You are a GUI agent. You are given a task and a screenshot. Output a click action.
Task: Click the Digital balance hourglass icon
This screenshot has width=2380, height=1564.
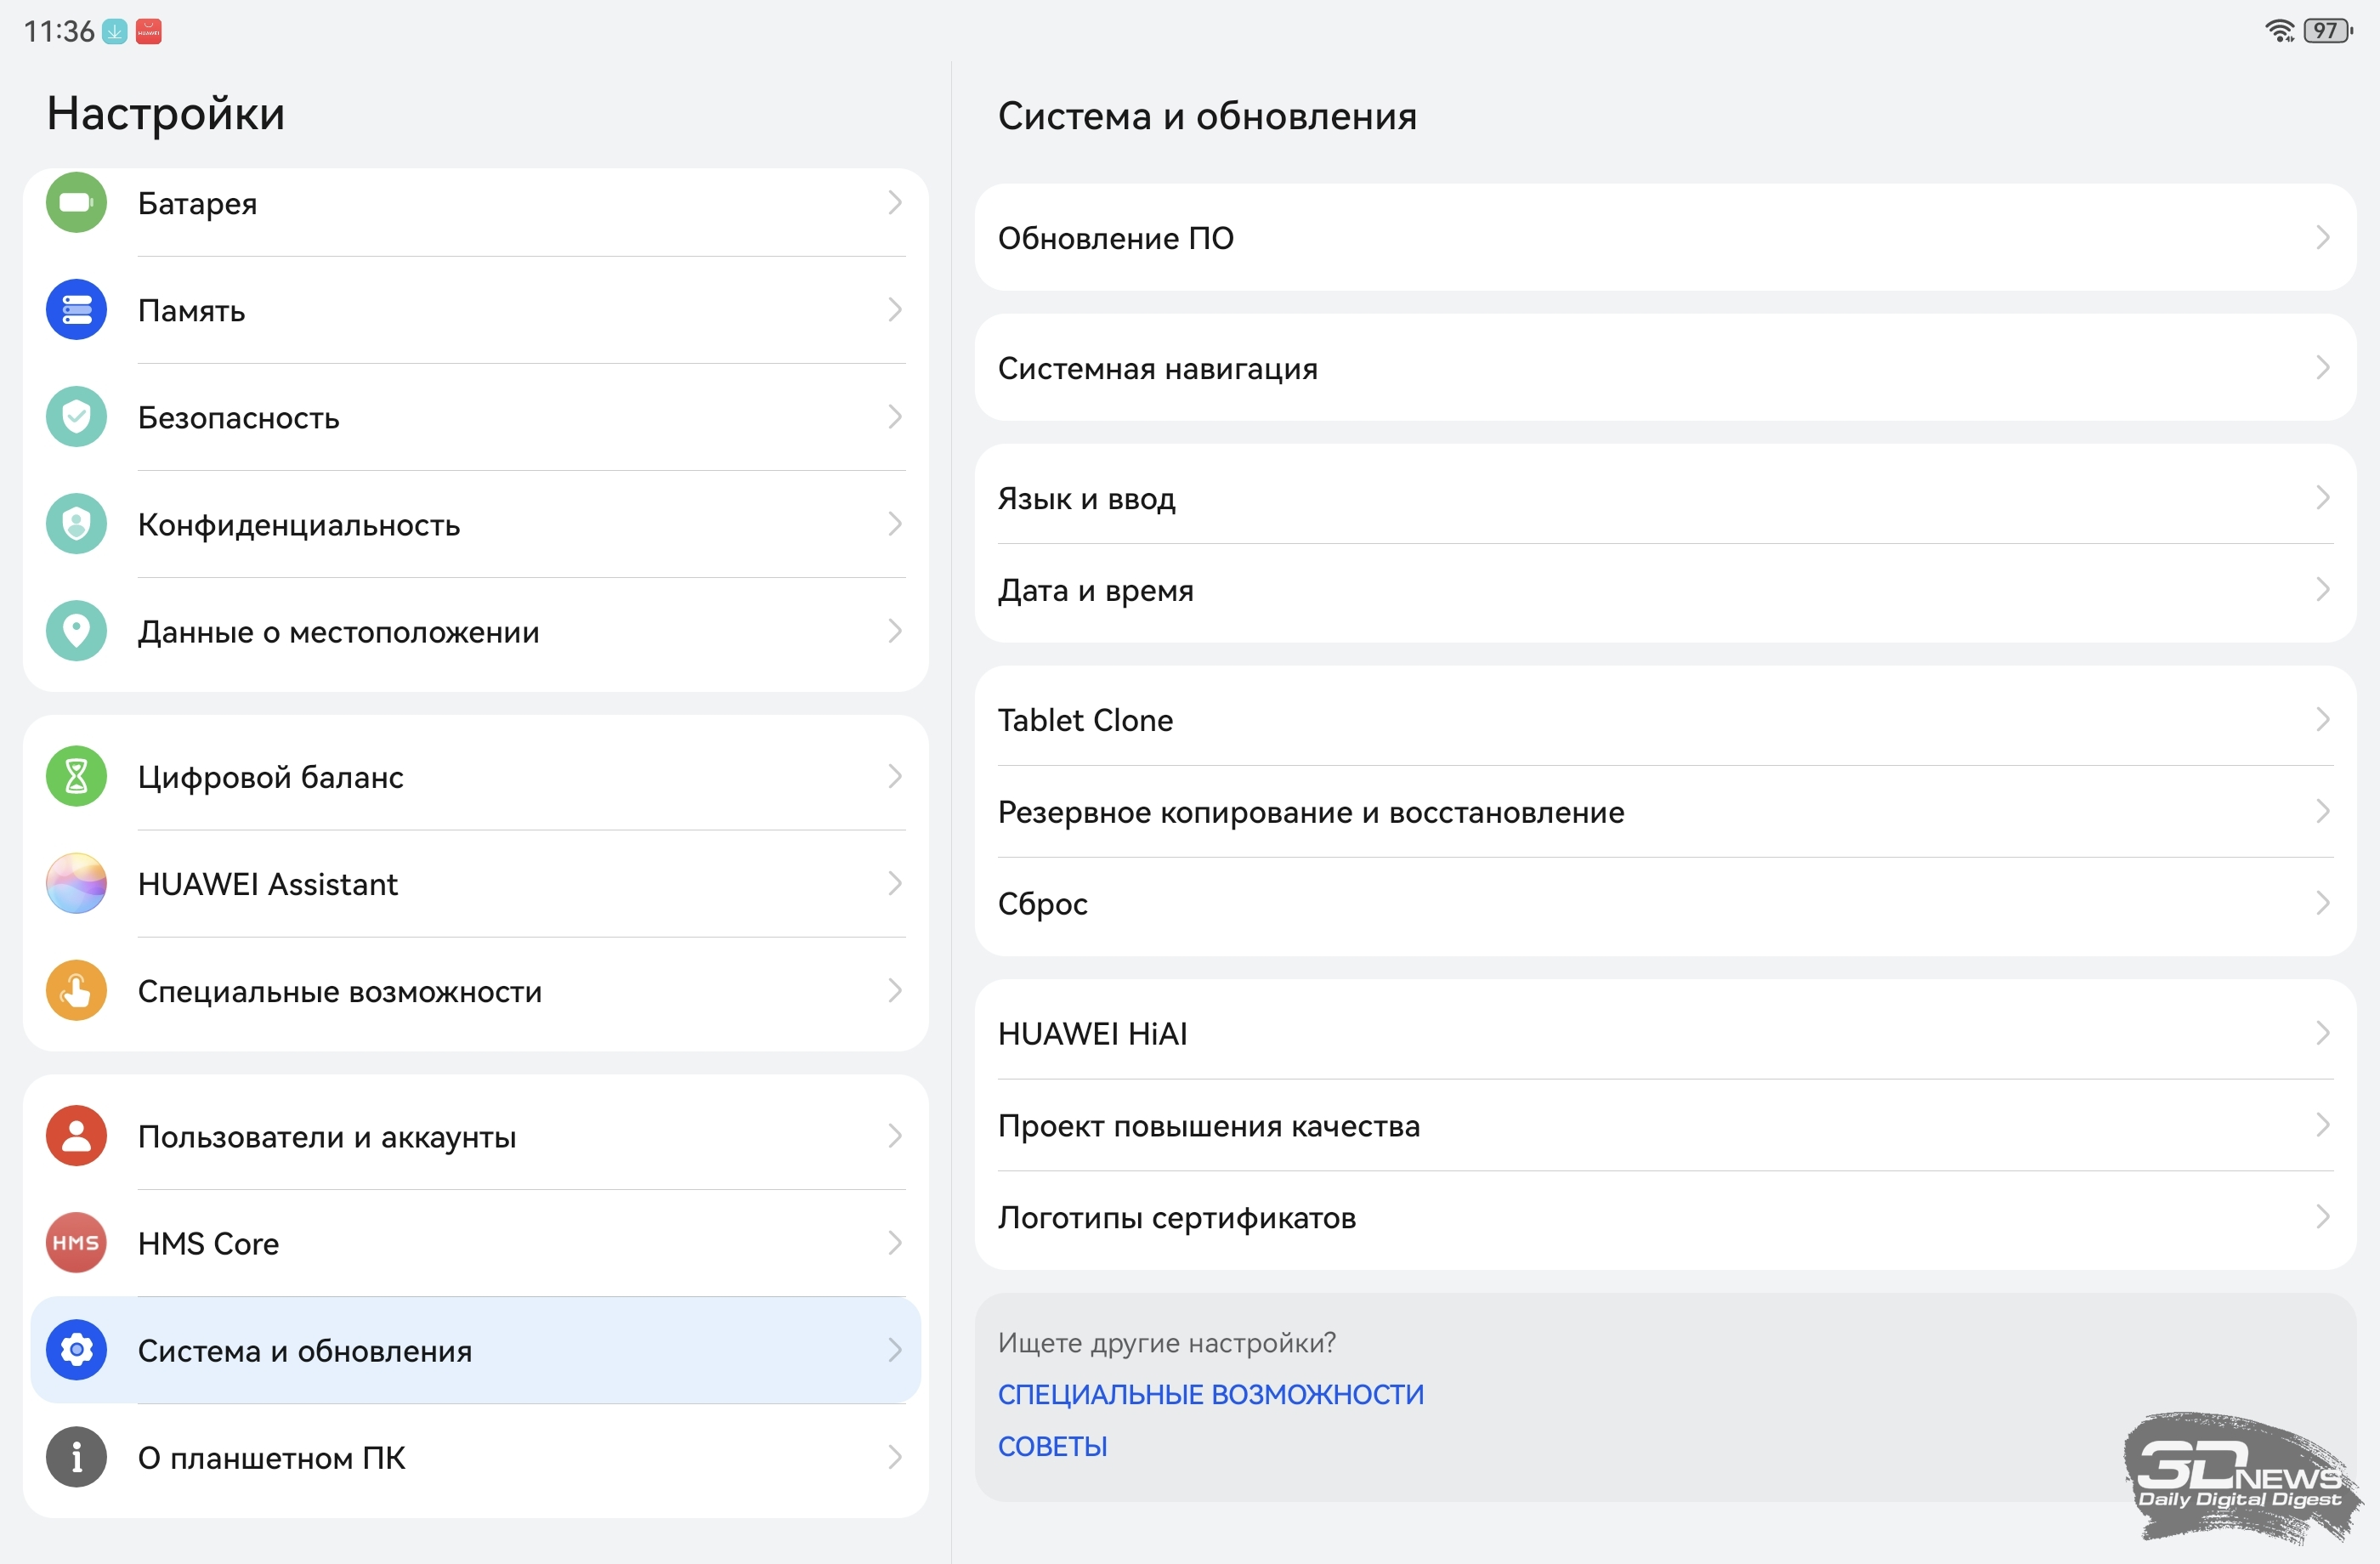tap(76, 776)
